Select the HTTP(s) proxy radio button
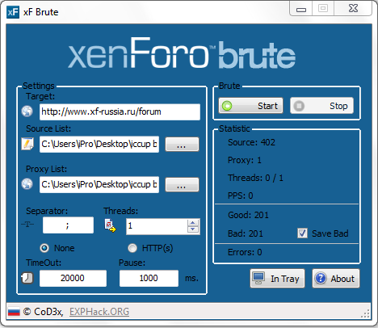The height and width of the screenshot is (328, 378). [132, 248]
